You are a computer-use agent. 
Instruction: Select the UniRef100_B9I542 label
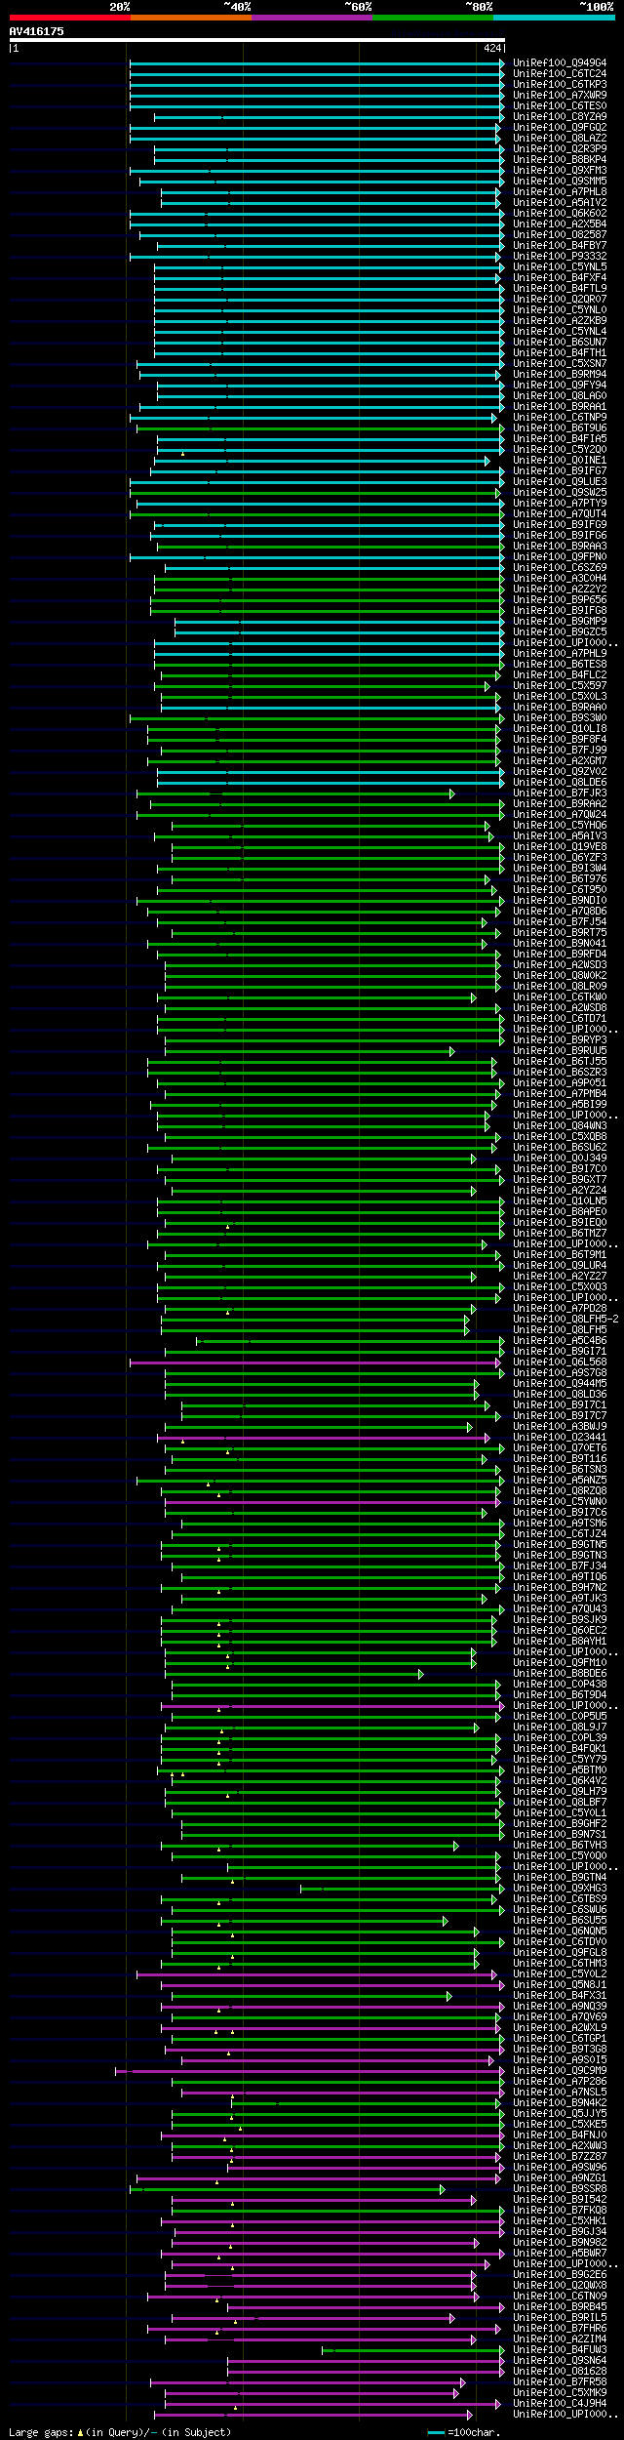pyautogui.click(x=560, y=2199)
